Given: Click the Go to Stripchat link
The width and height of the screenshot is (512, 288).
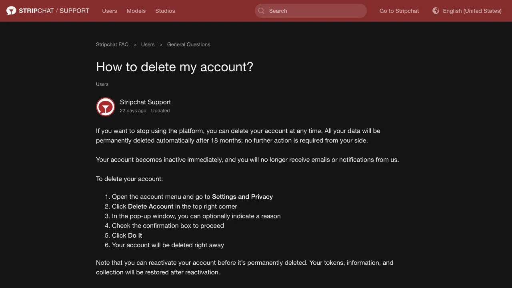Looking at the screenshot, I should pos(399,11).
